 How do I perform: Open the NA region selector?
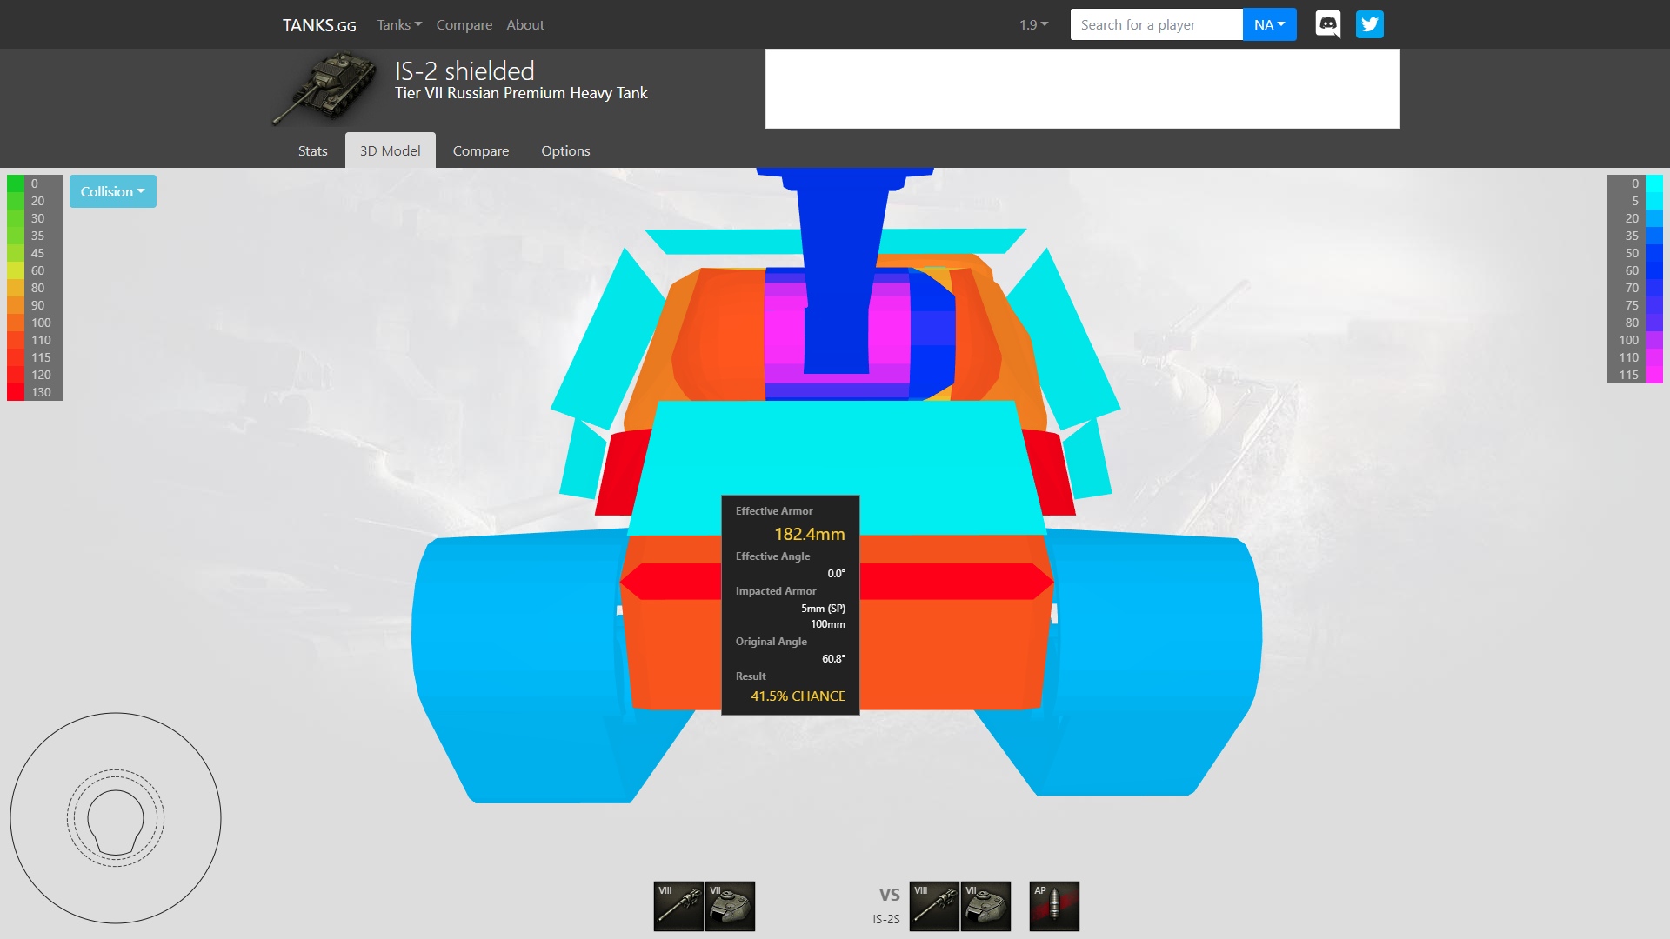[x=1269, y=24]
